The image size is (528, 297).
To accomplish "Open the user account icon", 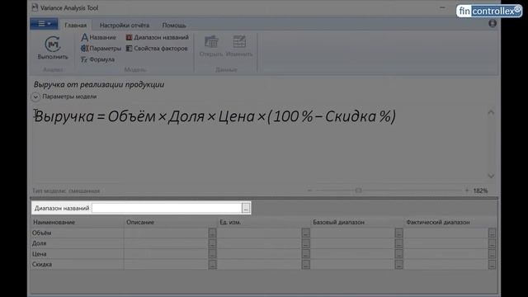I will (x=493, y=24).
